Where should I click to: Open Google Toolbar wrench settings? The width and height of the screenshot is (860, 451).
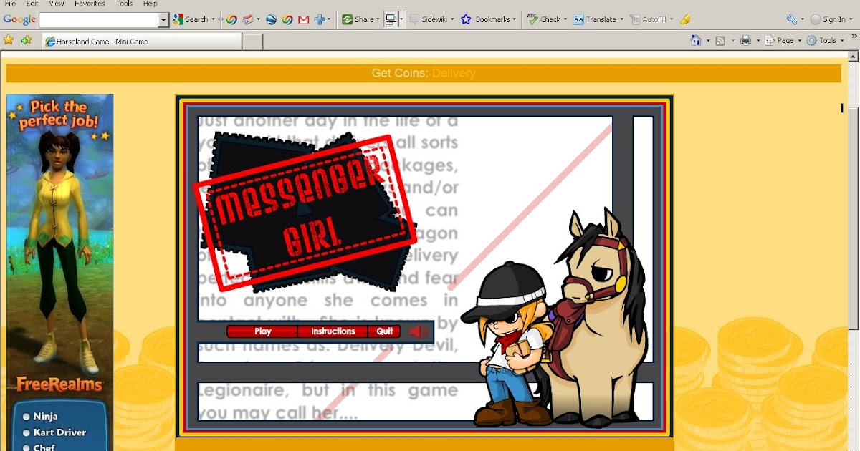tap(792, 19)
